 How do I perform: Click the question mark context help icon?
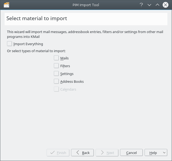pyautogui.click(x=141, y=5)
